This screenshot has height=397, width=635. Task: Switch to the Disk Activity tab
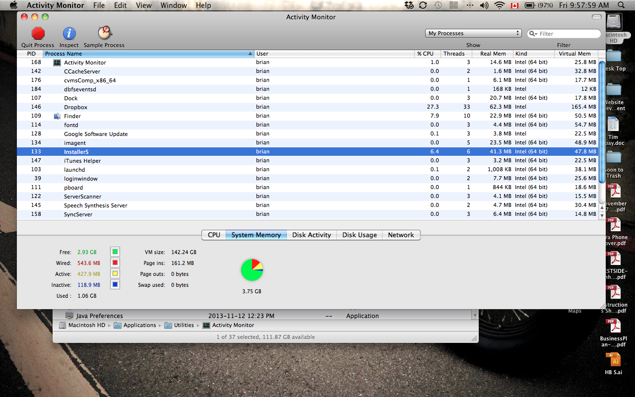coord(312,235)
